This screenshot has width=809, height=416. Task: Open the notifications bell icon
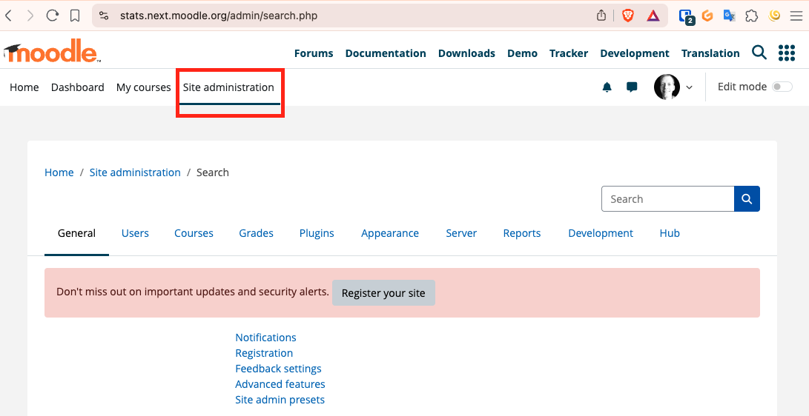point(607,87)
